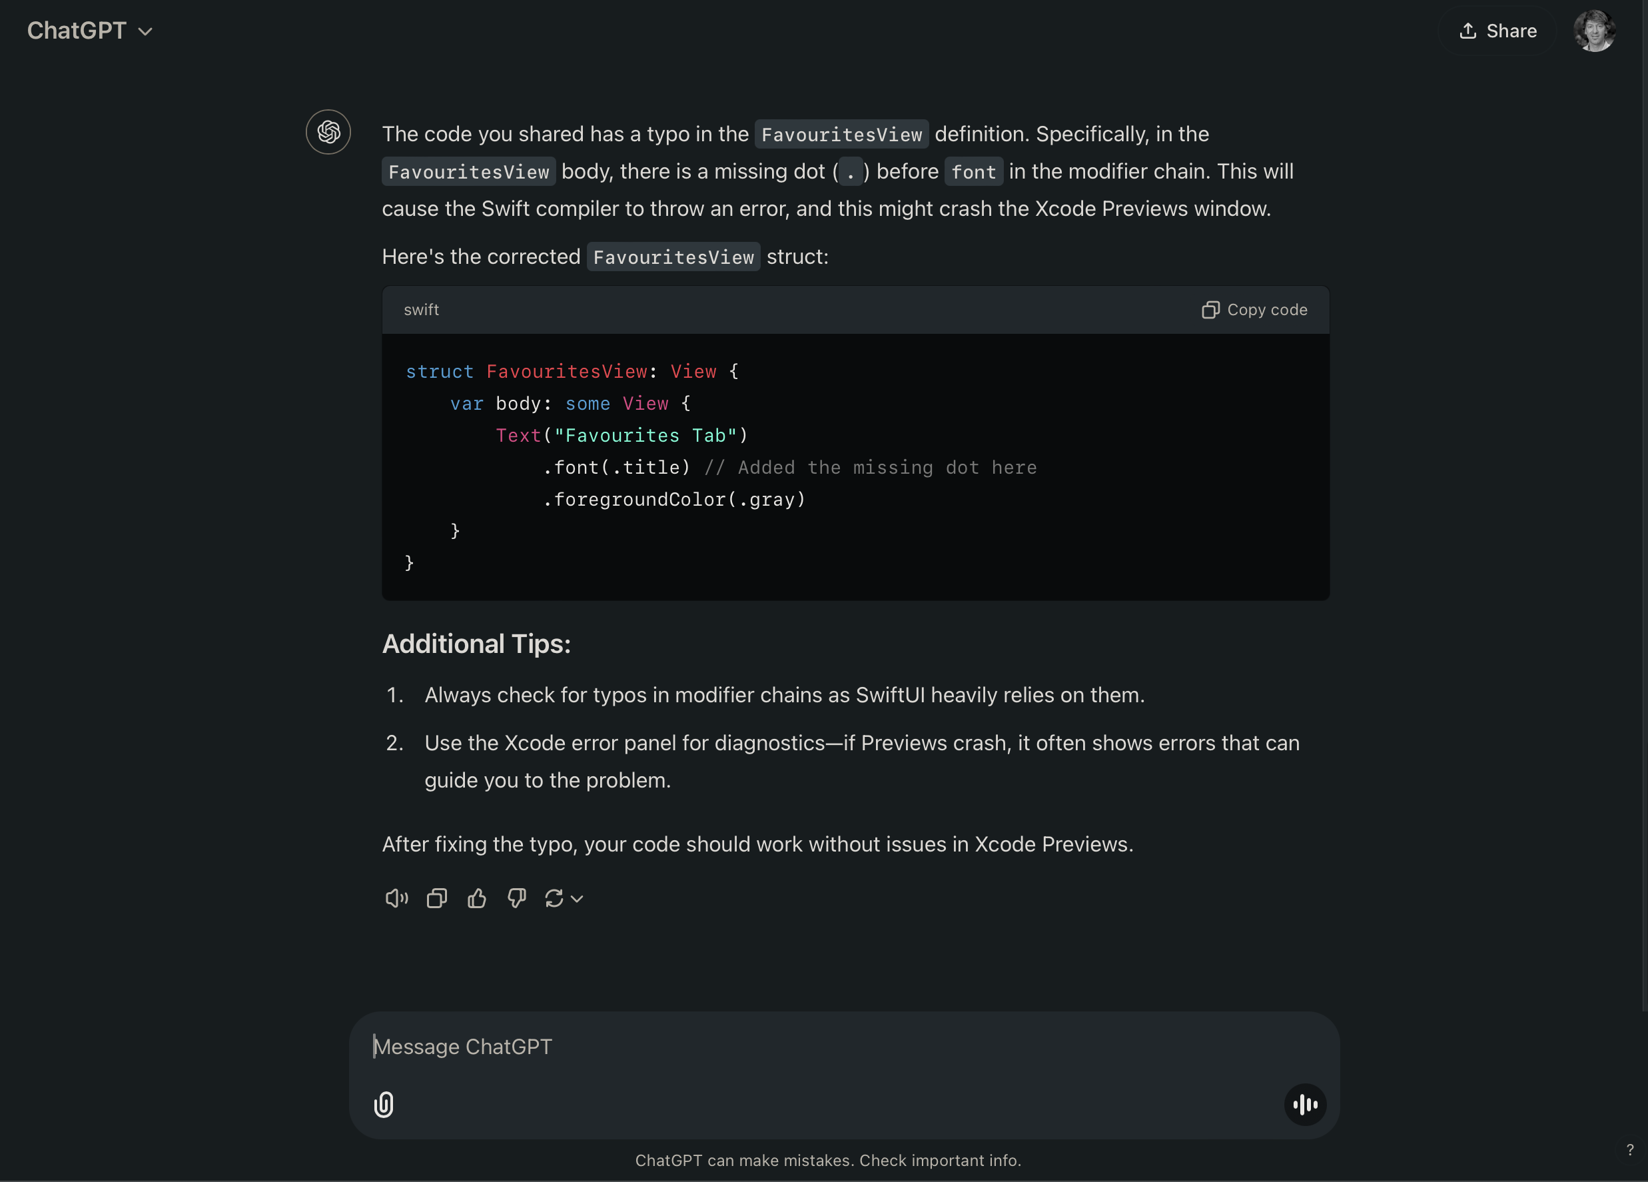1648x1182 pixels.
Task: Click the Message ChatGPT input field
Action: [799, 1047]
